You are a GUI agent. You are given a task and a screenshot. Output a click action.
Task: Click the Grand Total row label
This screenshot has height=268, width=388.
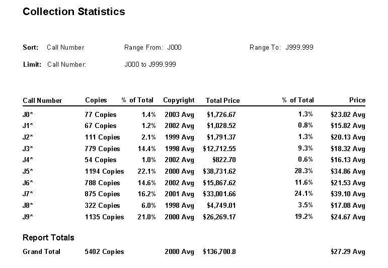pos(41,251)
